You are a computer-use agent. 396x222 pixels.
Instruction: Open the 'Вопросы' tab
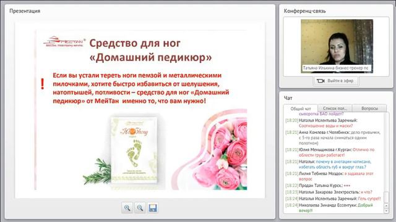(x=369, y=109)
